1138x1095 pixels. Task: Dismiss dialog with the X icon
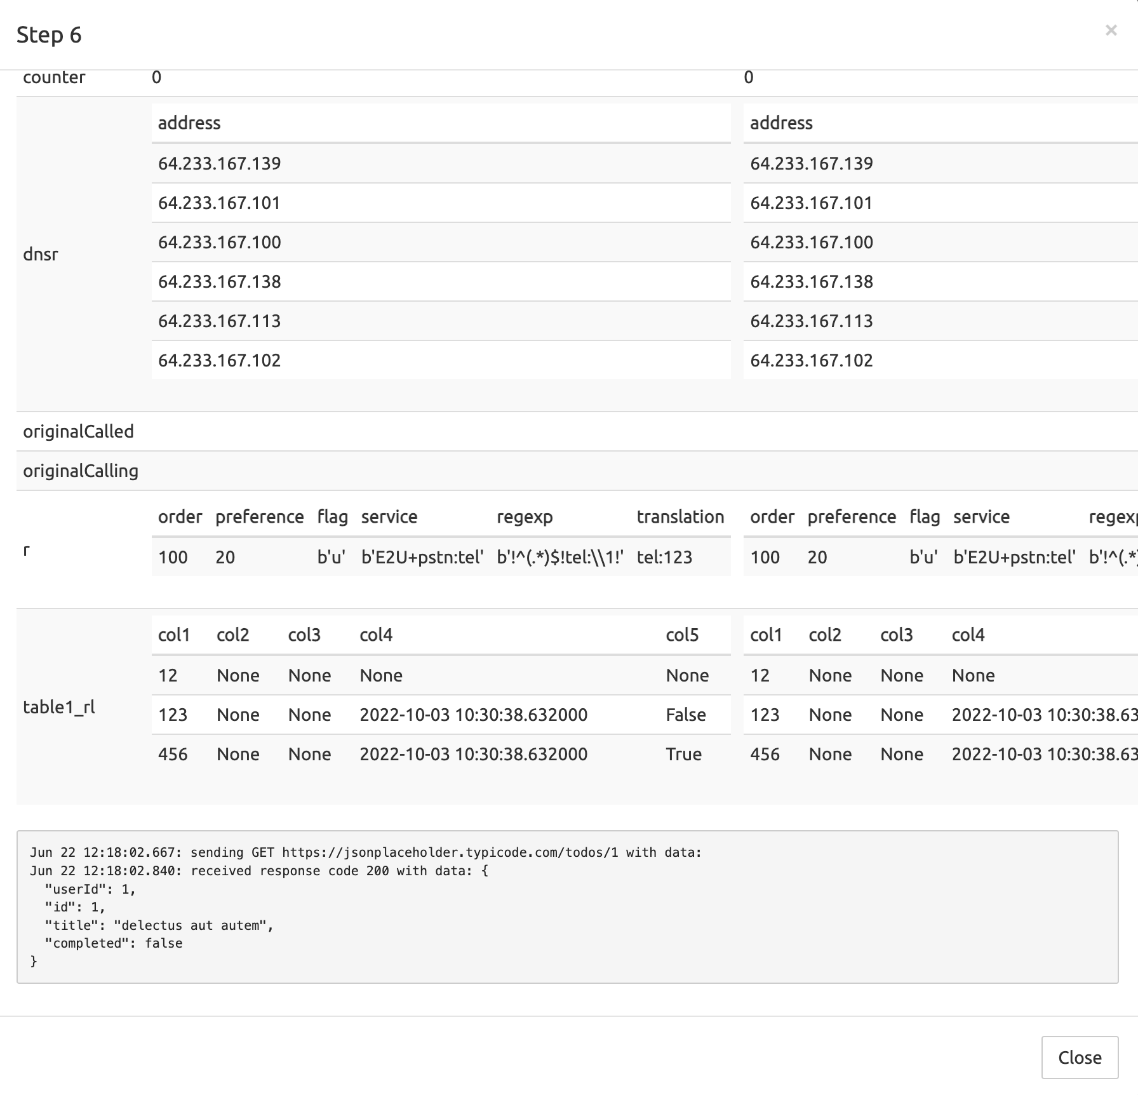click(1111, 30)
